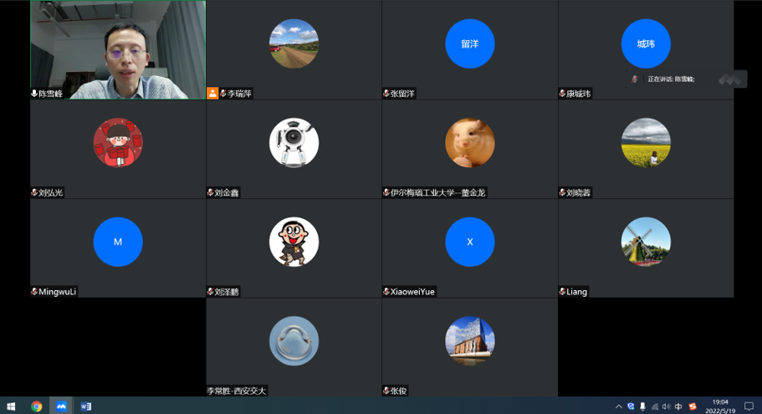Click the Tencent Meeting icon in taskbar
762x414 pixels.
click(x=61, y=406)
